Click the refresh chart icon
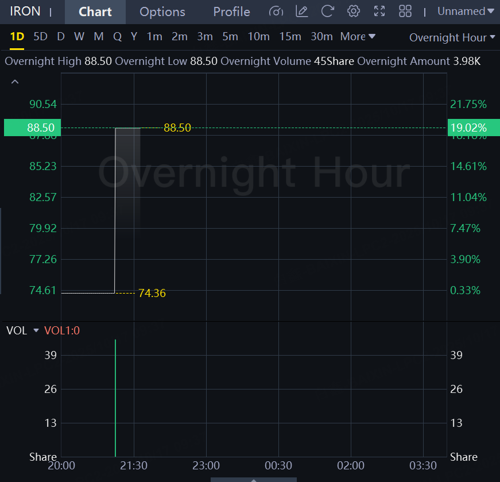The height and width of the screenshot is (482, 500). pos(327,11)
